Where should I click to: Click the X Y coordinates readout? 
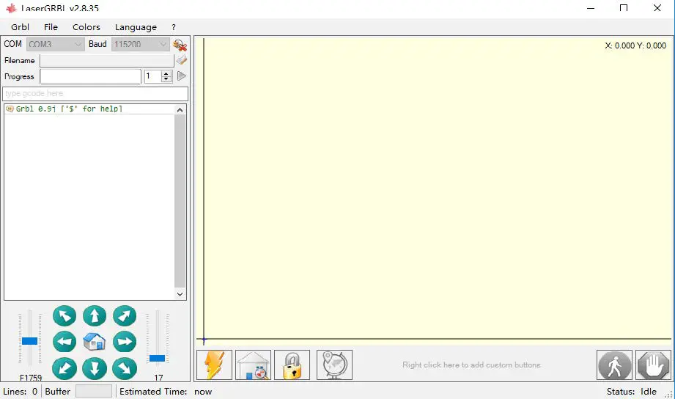tap(635, 45)
